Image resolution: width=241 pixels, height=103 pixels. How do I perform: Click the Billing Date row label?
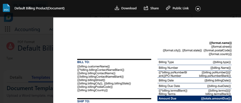coord(166,80)
